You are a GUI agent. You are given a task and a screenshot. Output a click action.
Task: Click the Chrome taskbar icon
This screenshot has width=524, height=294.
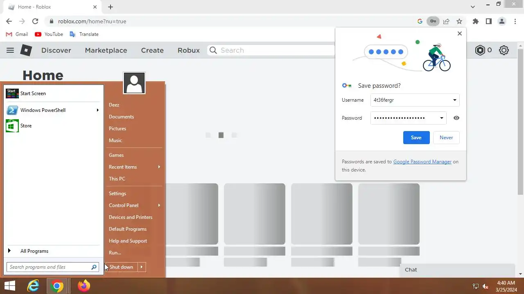pyautogui.click(x=57, y=286)
